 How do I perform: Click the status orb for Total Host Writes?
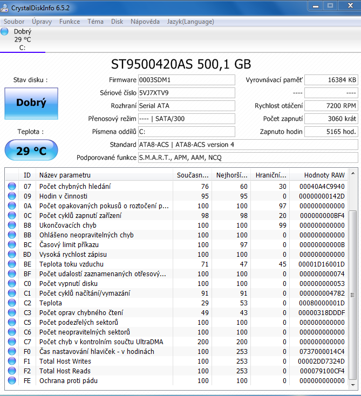point(12,361)
